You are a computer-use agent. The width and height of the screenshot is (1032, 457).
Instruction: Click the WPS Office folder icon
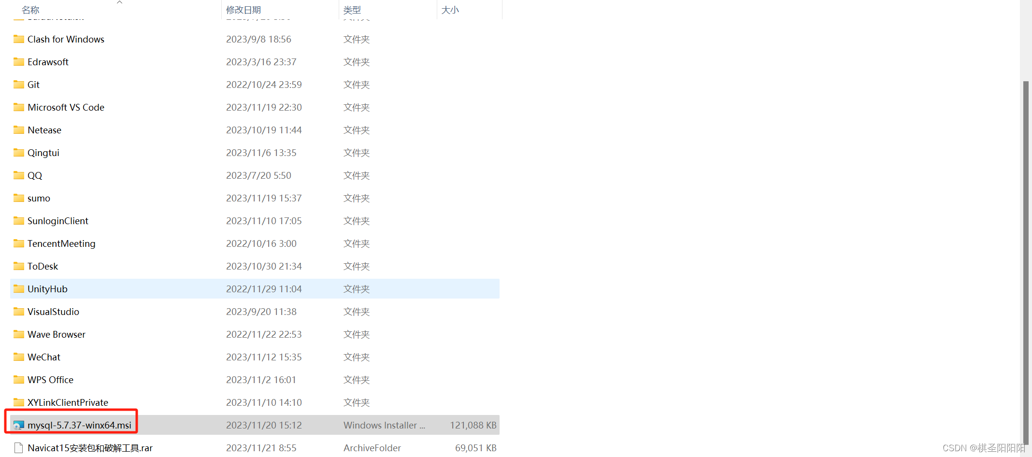[x=19, y=380]
